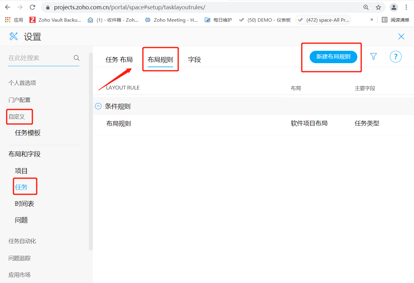Click the filter funnel icon

[373, 57]
